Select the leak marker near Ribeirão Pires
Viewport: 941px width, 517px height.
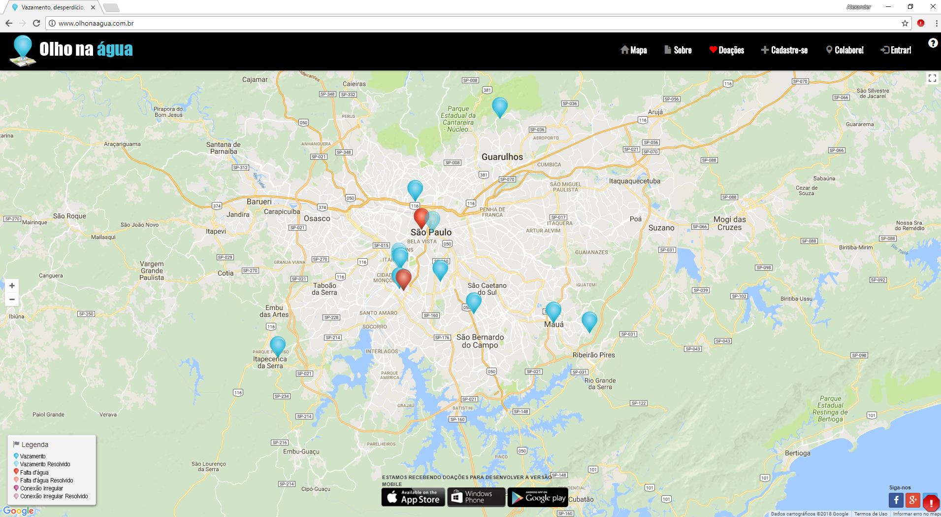(589, 322)
